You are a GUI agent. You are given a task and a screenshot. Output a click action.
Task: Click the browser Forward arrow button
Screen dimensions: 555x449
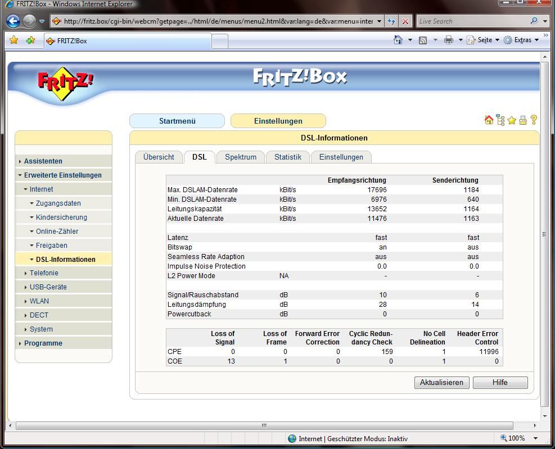click(x=29, y=21)
